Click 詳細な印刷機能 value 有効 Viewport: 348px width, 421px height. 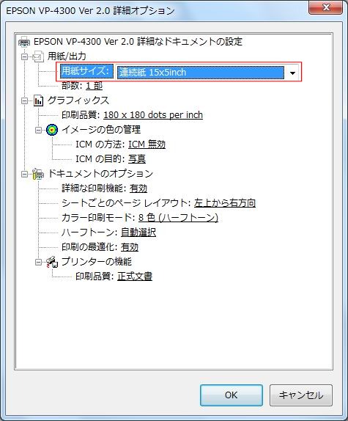(x=138, y=188)
